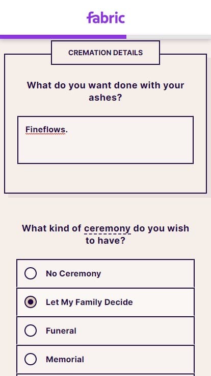Click the misspelled word Fineflows

pyautogui.click(x=45, y=129)
